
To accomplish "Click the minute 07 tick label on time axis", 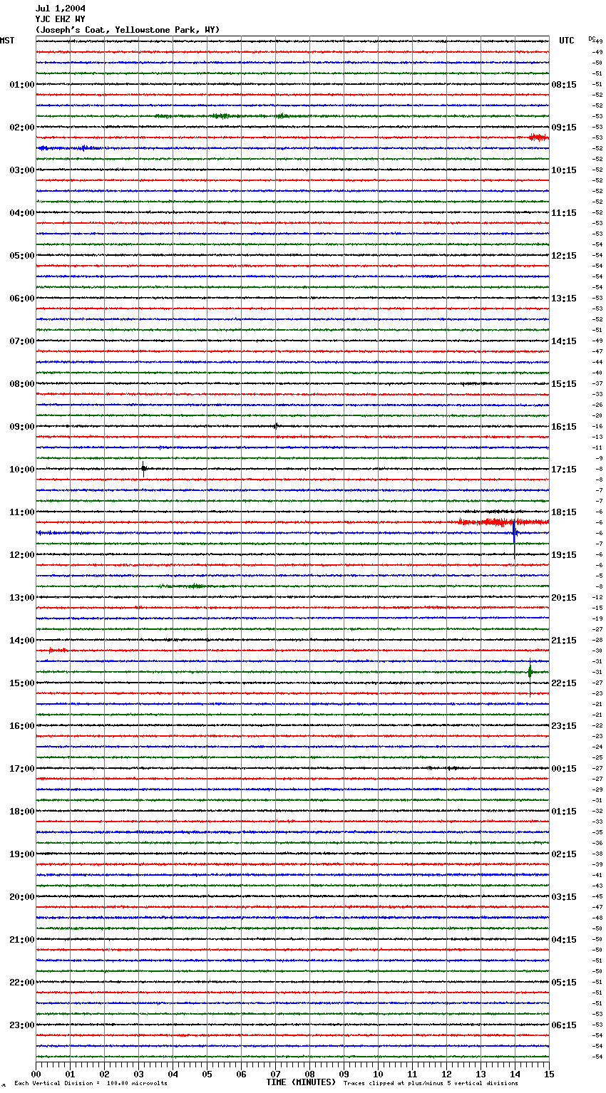I will pos(275,1074).
